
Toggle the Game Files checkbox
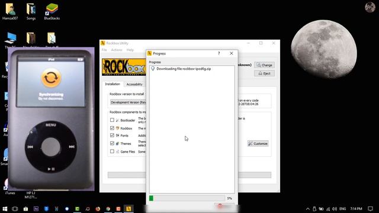(112, 151)
